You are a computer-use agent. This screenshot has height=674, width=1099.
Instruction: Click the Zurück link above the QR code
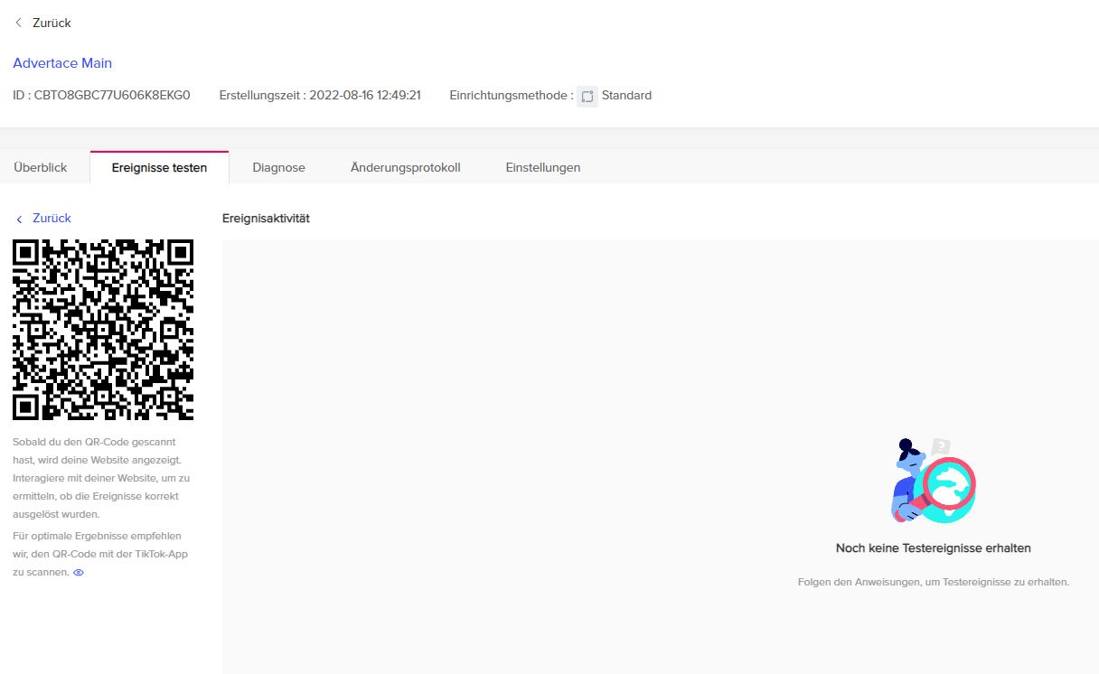pos(52,219)
